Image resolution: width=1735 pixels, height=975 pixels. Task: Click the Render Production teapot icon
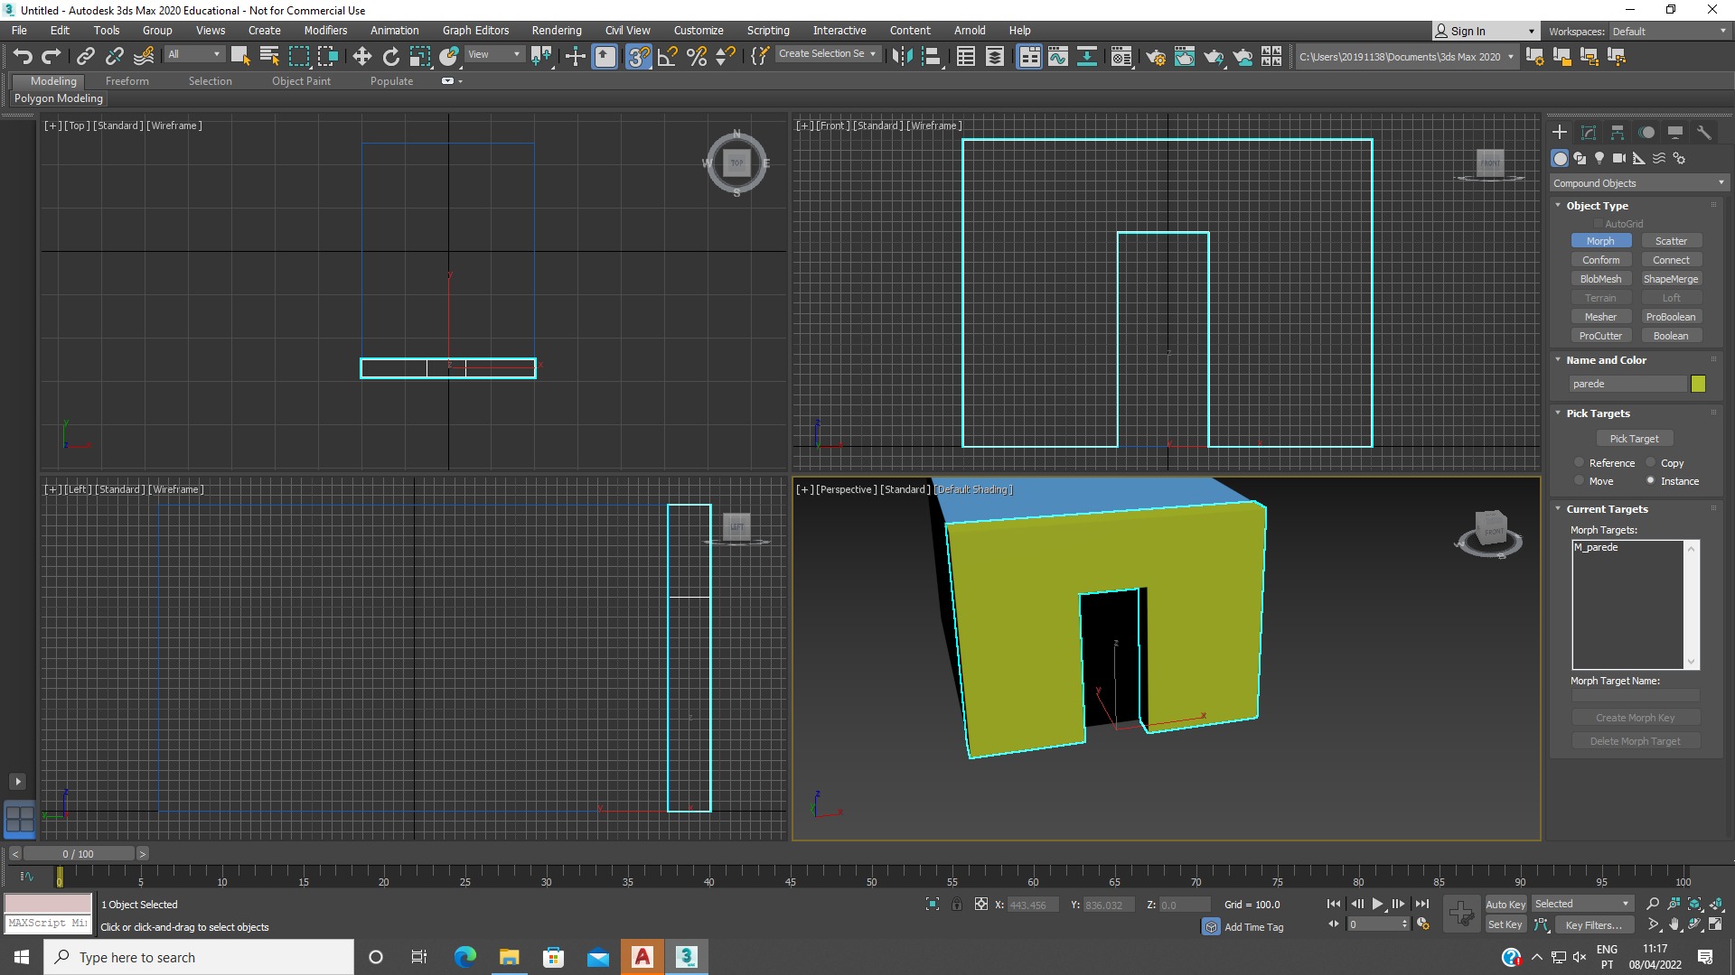pos(1214,56)
